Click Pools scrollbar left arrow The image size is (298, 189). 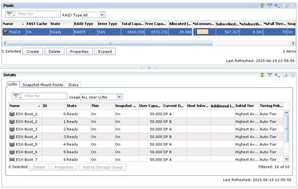point(5,43)
